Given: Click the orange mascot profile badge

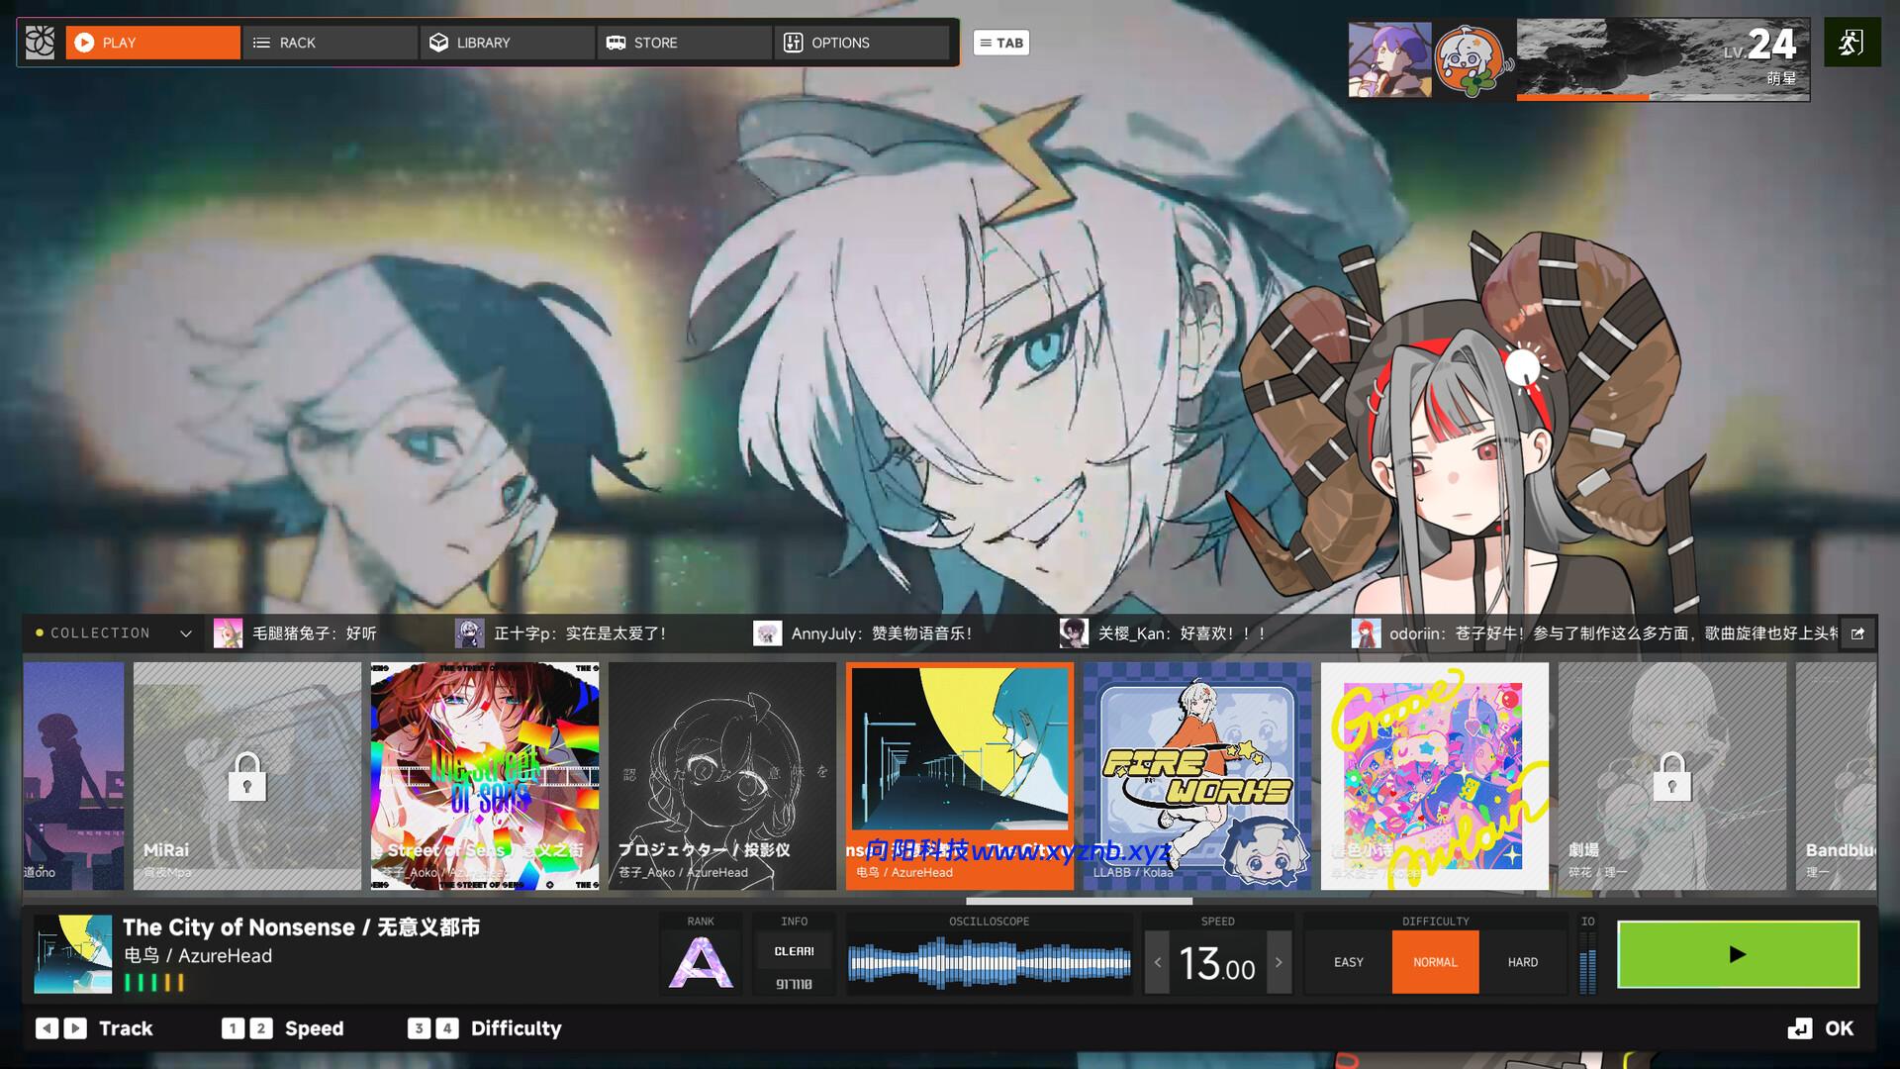Looking at the screenshot, I should pos(1472,60).
